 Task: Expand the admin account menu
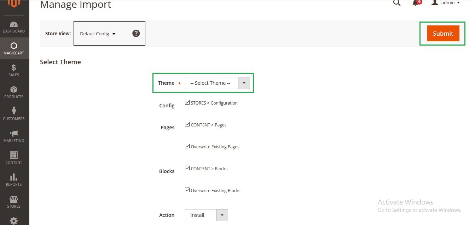tap(446, 3)
